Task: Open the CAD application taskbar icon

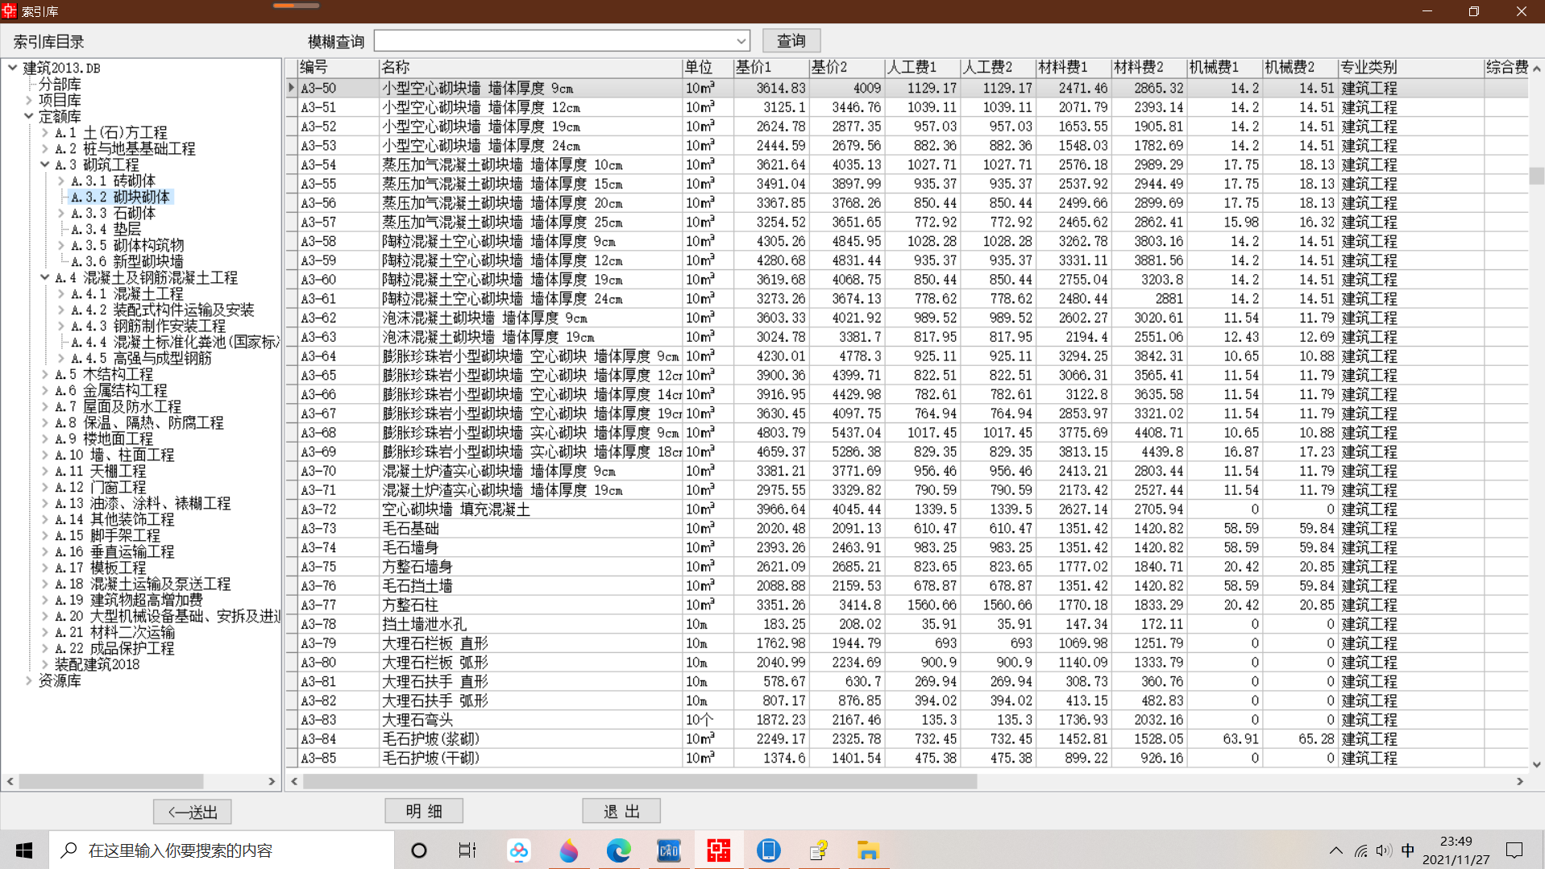Action: coord(669,850)
